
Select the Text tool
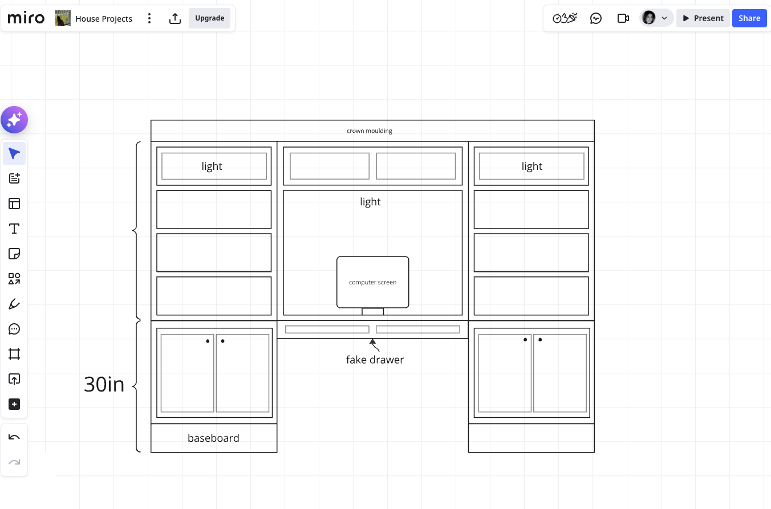pyautogui.click(x=14, y=229)
